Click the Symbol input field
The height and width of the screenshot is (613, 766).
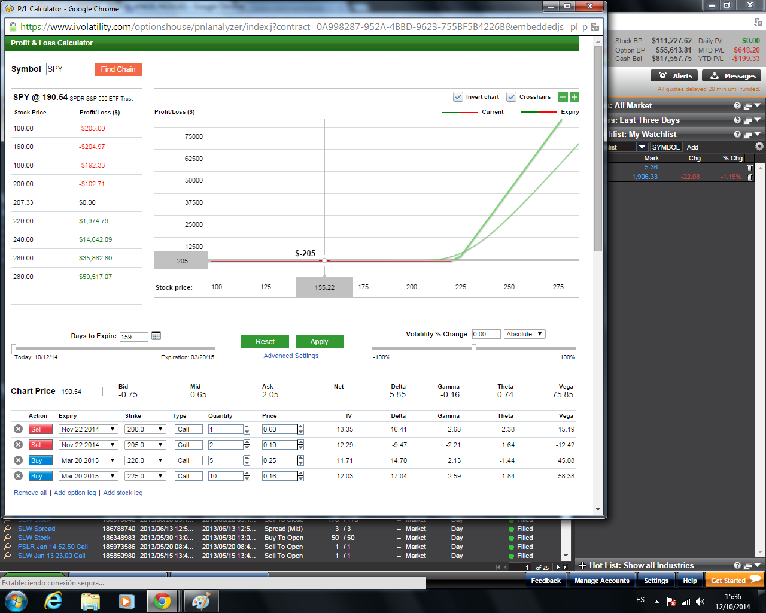pyautogui.click(x=68, y=69)
